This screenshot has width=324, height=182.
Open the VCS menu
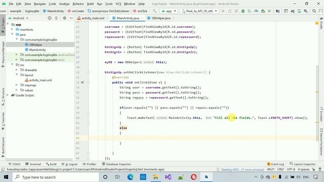tap(118, 4)
